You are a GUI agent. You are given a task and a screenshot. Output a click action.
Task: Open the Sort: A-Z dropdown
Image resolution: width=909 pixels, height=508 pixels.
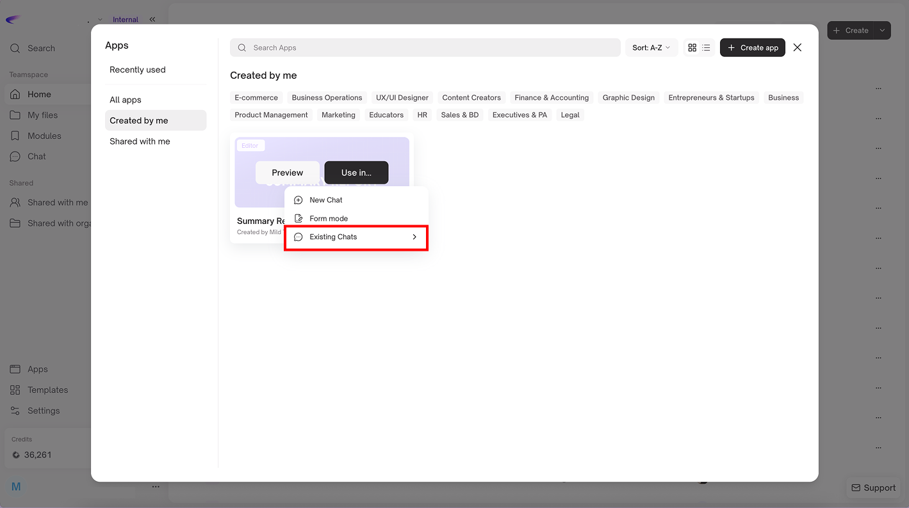651,48
